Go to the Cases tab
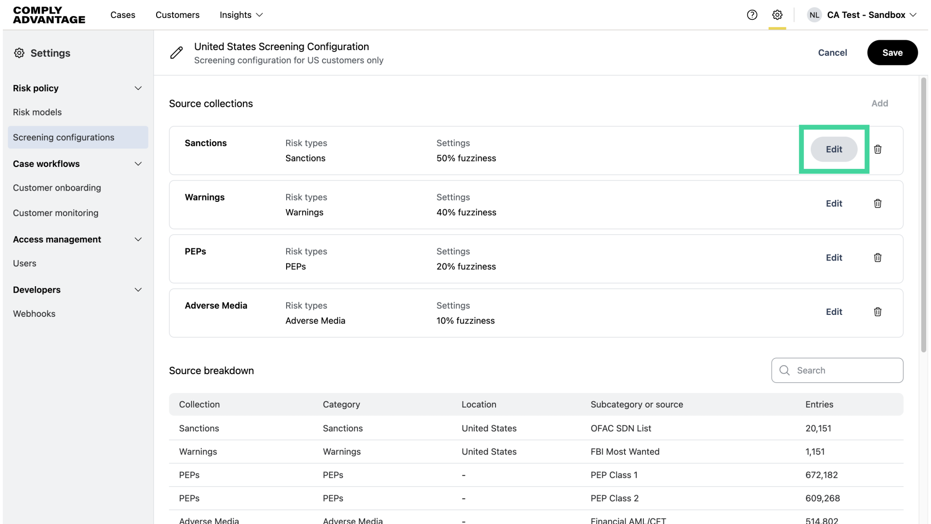 click(123, 15)
